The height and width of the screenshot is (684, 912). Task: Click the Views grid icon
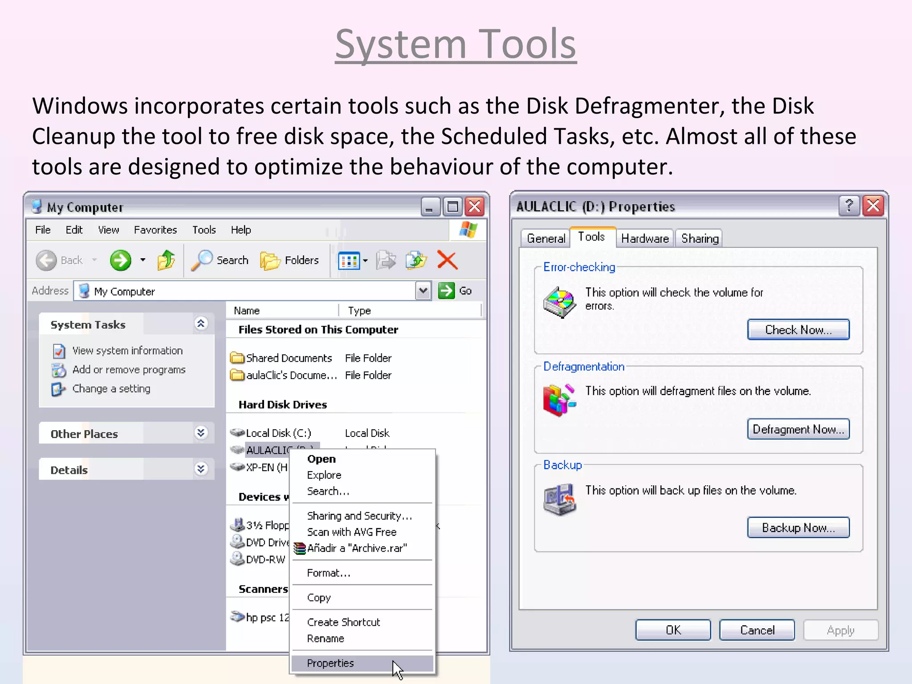click(x=349, y=261)
